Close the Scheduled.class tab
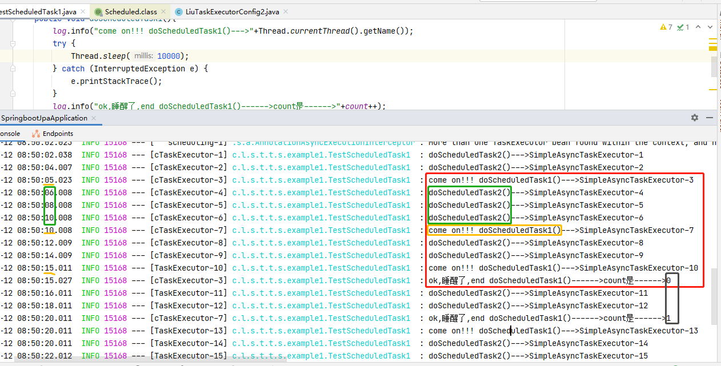 coord(162,11)
